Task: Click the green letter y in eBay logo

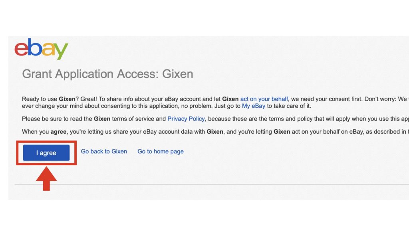Action: [62, 51]
